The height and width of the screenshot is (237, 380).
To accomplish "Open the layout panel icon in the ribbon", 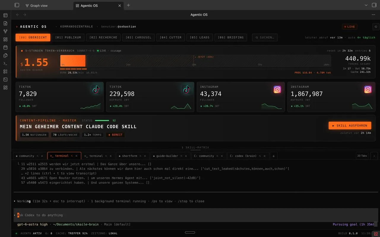I will tap(5, 15).
